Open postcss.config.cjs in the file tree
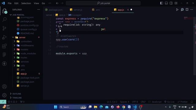Screen dimensions: 196x110 [x=29, y=25]
